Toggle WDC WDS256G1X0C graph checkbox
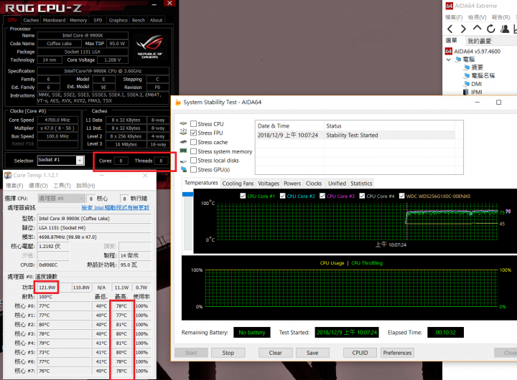 click(x=401, y=196)
